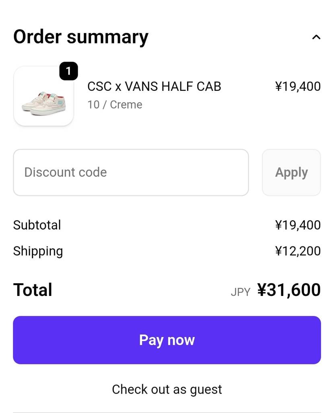Choose Check out as guest
The height and width of the screenshot is (413, 334).
point(167,389)
